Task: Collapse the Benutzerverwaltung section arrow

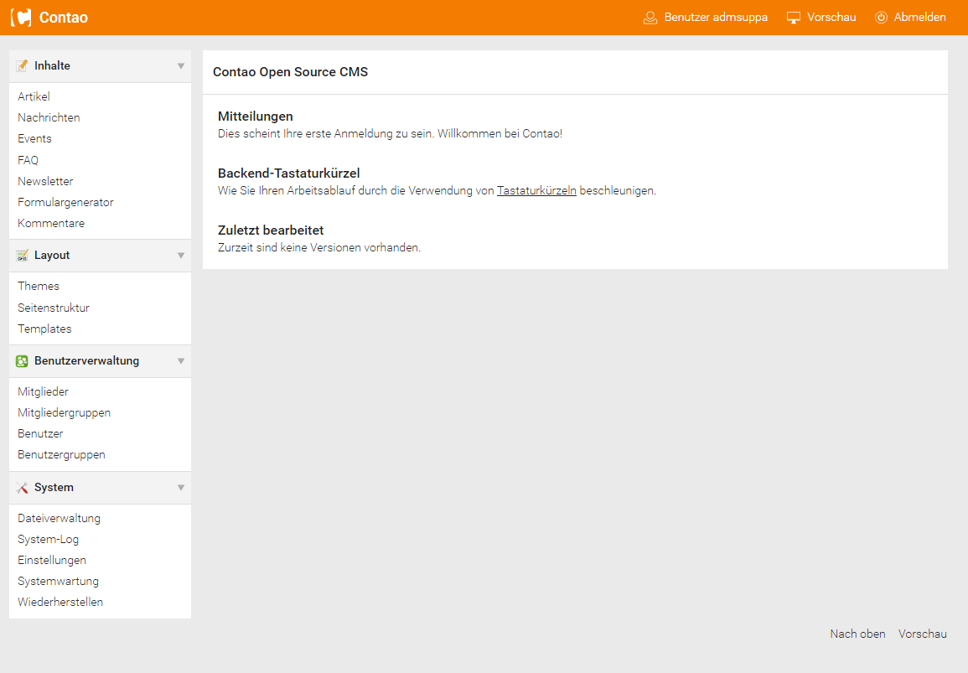Action: pos(180,361)
